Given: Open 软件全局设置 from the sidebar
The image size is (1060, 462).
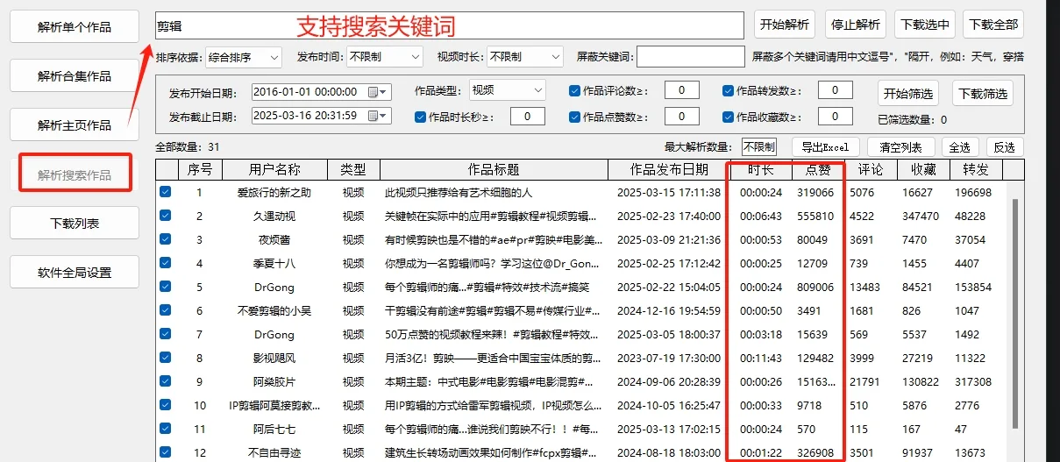Looking at the screenshot, I should tap(75, 272).
